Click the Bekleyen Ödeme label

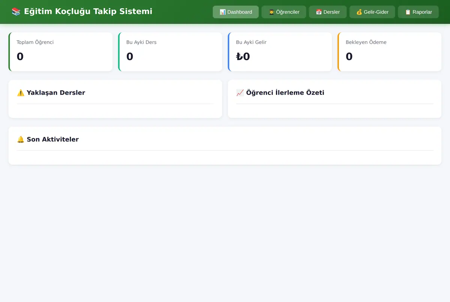pos(366,42)
